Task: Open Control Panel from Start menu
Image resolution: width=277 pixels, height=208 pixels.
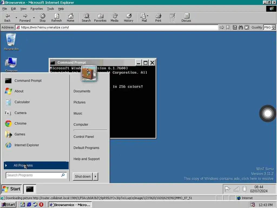Action: coord(84,136)
